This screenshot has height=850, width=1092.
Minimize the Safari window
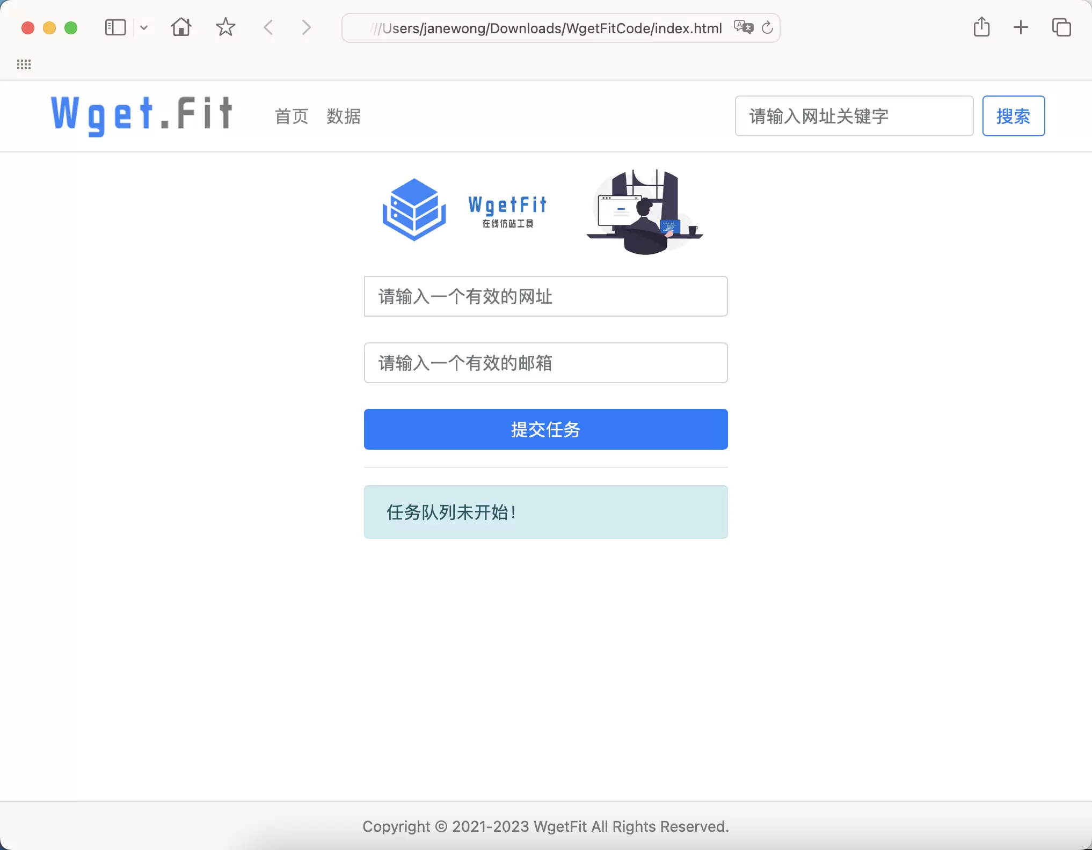tap(49, 28)
